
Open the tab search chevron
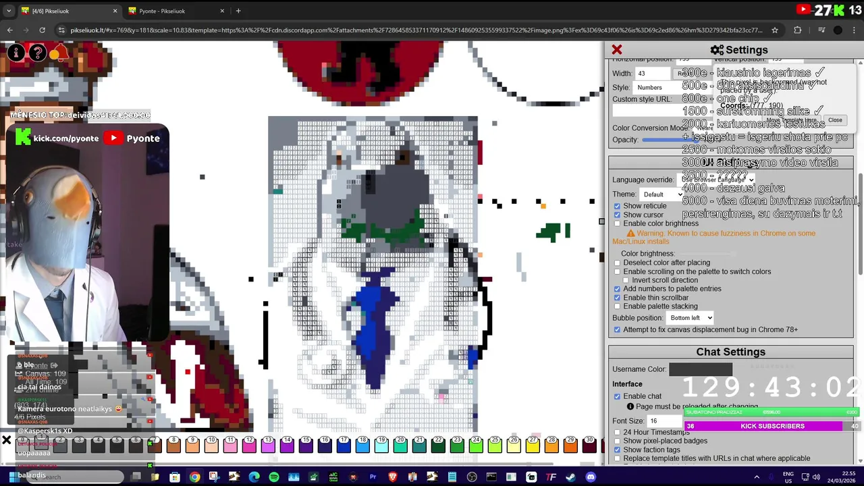(x=9, y=11)
